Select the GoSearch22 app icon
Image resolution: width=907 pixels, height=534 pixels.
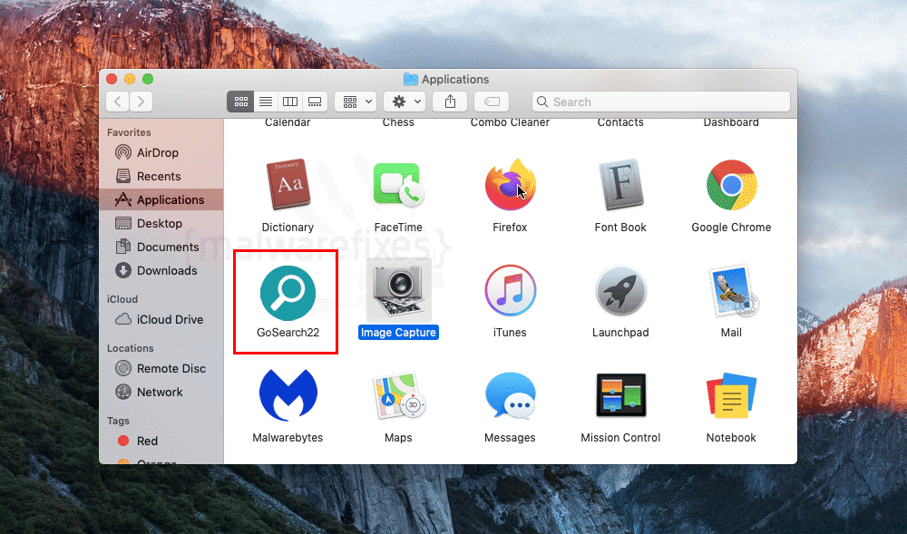(x=288, y=293)
